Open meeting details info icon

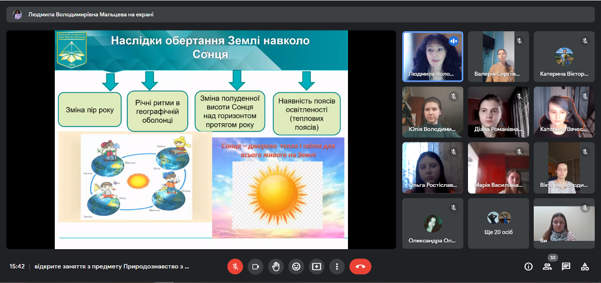tap(528, 266)
